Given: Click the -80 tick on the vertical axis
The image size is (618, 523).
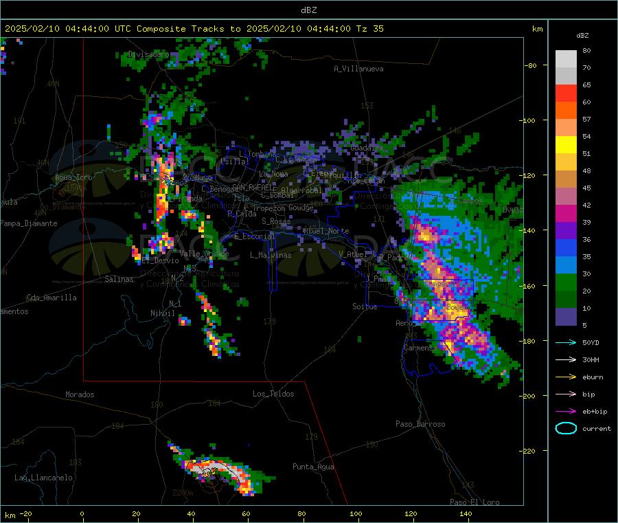Looking at the screenshot, I should click(530, 65).
